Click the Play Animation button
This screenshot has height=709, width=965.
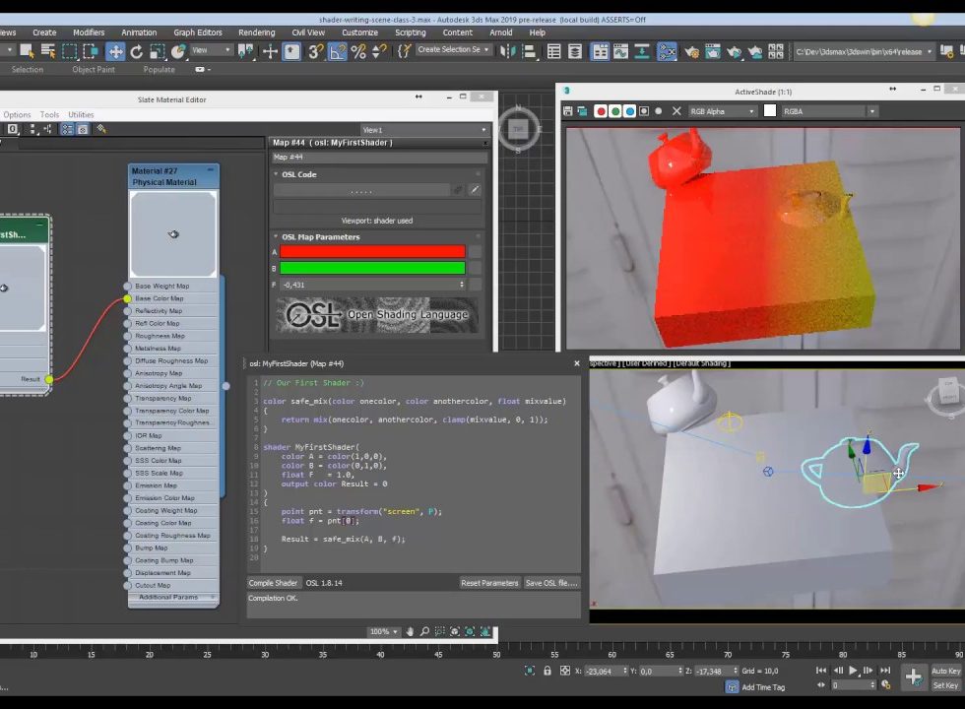click(x=853, y=671)
